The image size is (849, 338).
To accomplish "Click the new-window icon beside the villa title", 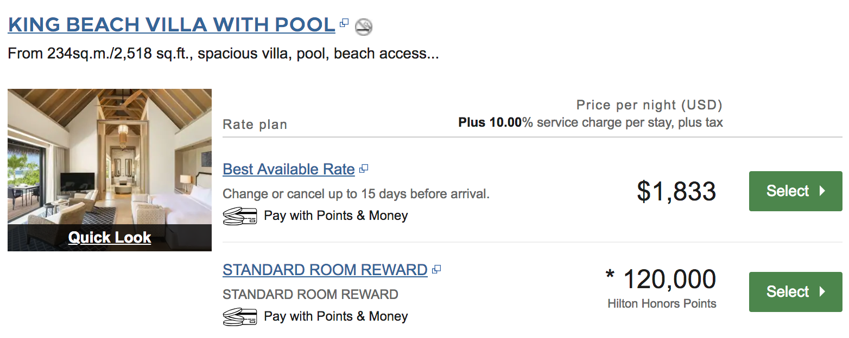I will point(344,23).
